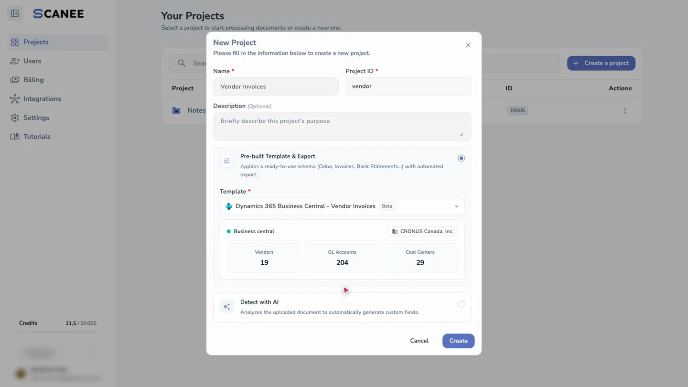Click the Tutorials book icon in sidebar
The height and width of the screenshot is (387, 688).
[15, 137]
